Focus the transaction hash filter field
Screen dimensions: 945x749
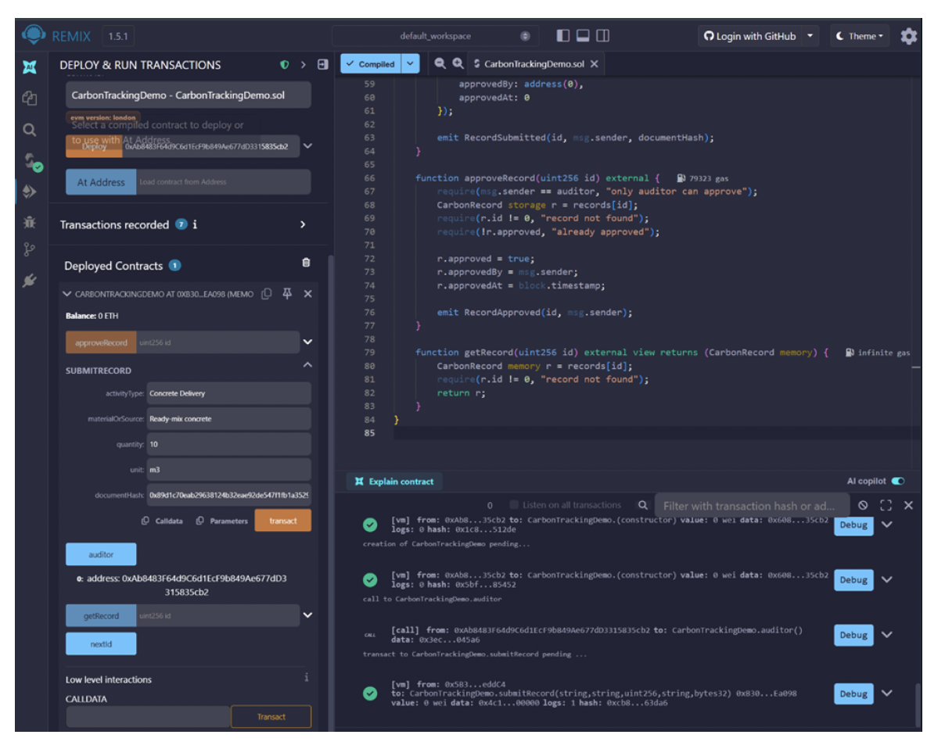pos(751,506)
